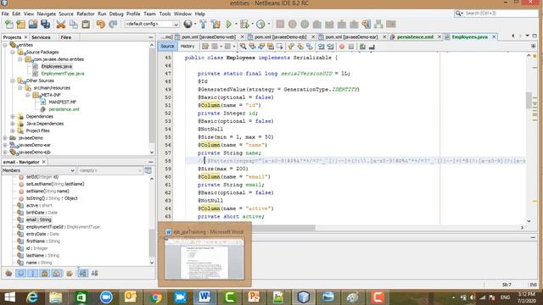Collapse the entities project node

pos(5,45)
